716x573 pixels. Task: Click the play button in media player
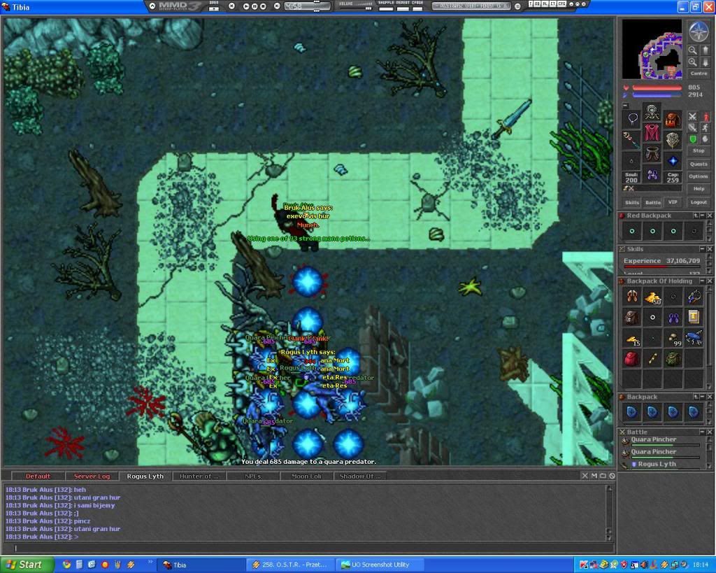coord(246,6)
